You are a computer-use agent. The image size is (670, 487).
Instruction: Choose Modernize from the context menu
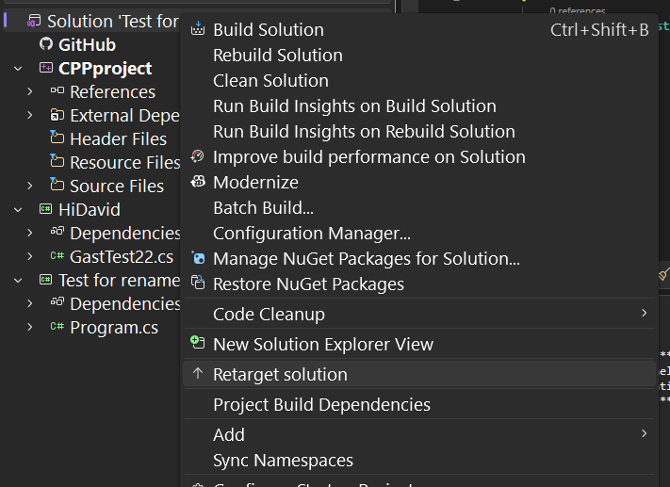pos(418,183)
